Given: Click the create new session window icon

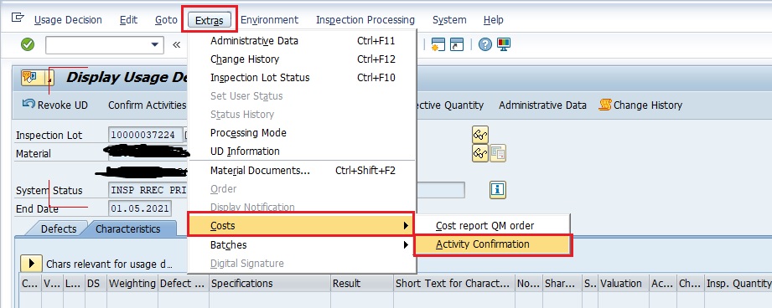Looking at the screenshot, I should tap(438, 44).
